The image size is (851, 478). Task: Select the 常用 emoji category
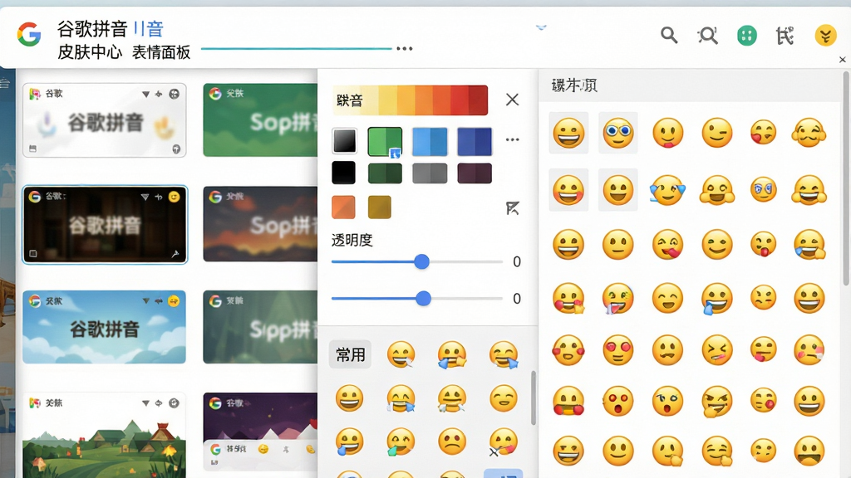350,354
